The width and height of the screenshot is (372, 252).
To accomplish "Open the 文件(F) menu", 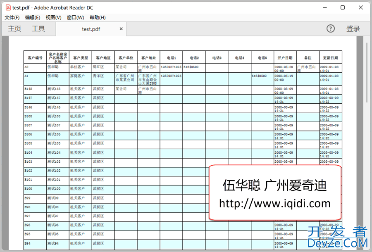I will (12, 17).
